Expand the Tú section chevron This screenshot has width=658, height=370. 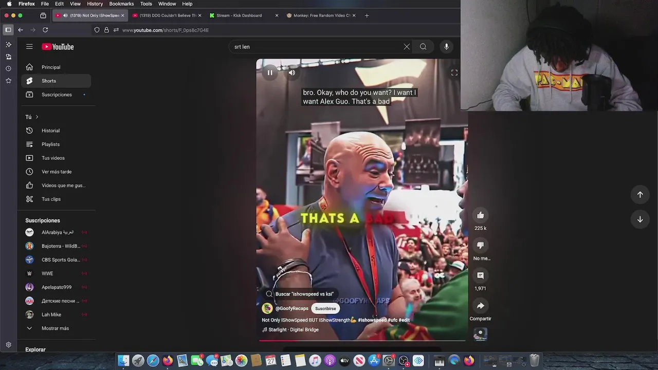pos(36,117)
